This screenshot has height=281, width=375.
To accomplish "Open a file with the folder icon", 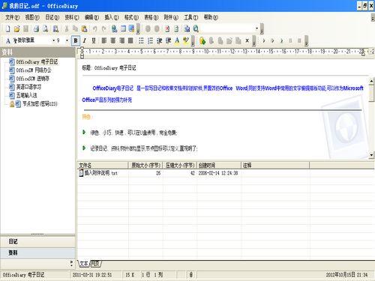I will 16,29.
